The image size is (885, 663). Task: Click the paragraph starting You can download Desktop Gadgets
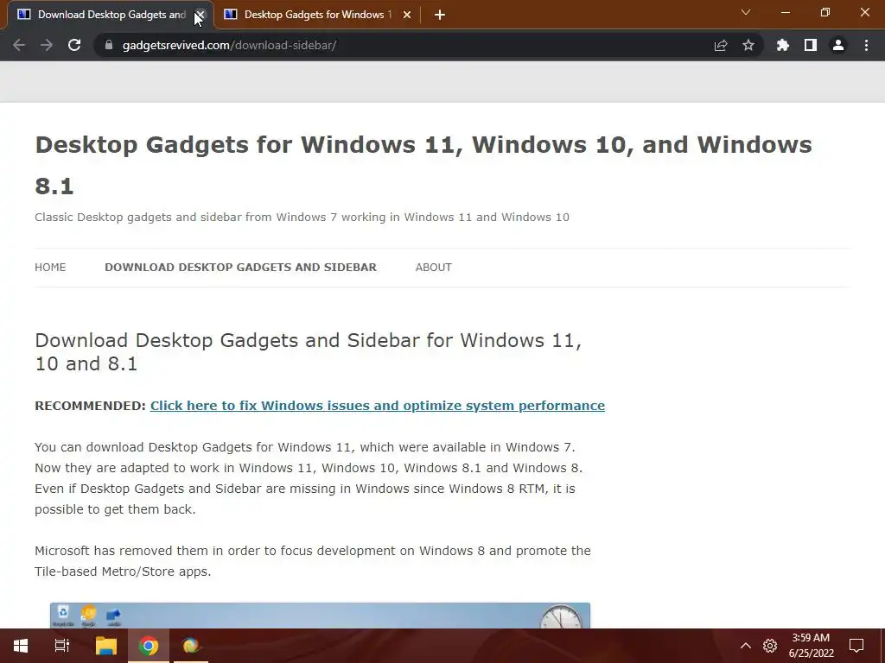click(x=309, y=478)
